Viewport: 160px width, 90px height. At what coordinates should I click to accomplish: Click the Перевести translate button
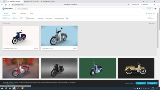(x=144, y=5)
